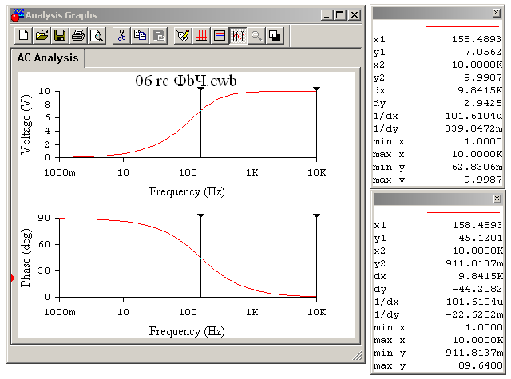Click the min y value 62.8306m
This screenshot has width=511, height=379.
[477, 167]
